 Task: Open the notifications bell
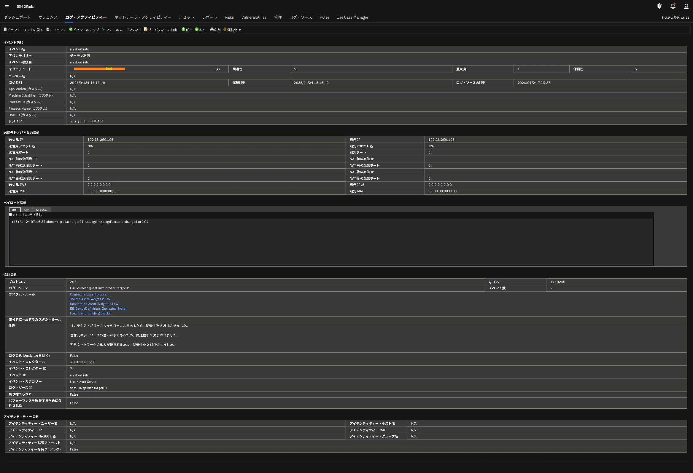tap(673, 6)
